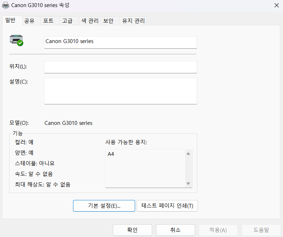Click the printer icon in title bar
Image resolution: width=283 pixels, height=237 pixels.
tap(6, 5)
